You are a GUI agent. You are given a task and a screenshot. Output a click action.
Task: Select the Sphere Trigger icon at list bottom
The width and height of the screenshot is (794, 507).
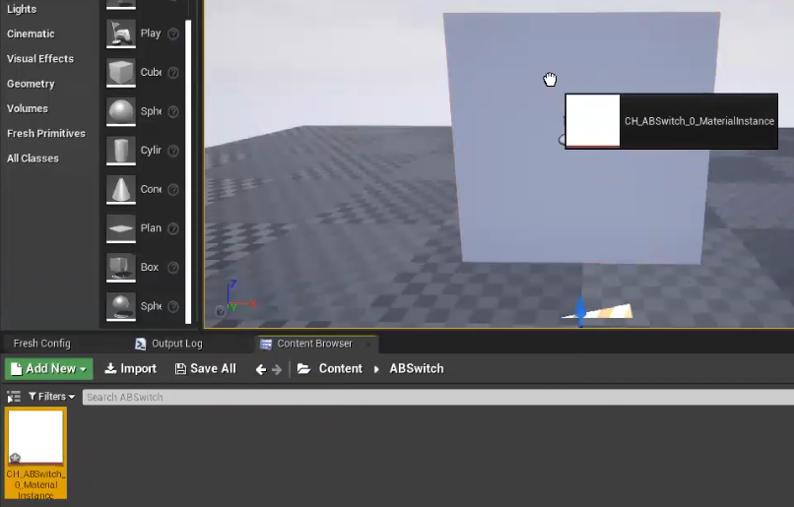[x=121, y=306]
